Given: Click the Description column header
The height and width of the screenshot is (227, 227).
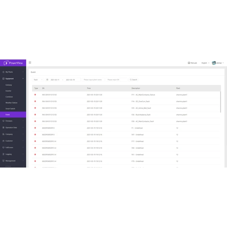Looking at the screenshot, I should [x=136, y=88].
